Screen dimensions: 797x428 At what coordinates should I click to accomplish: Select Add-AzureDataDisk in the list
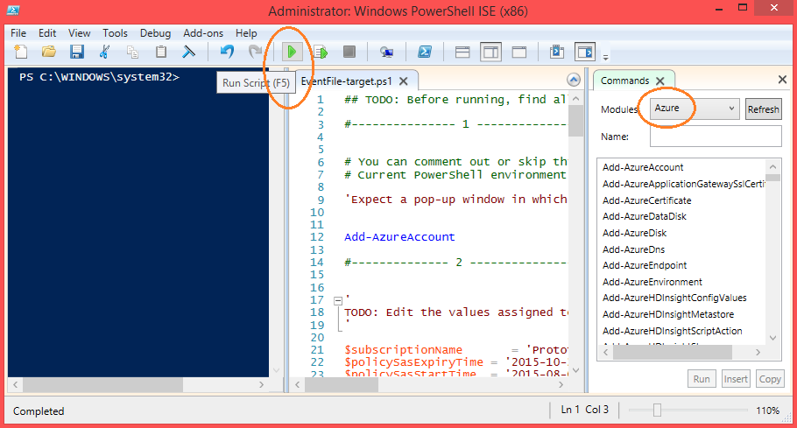tap(644, 216)
